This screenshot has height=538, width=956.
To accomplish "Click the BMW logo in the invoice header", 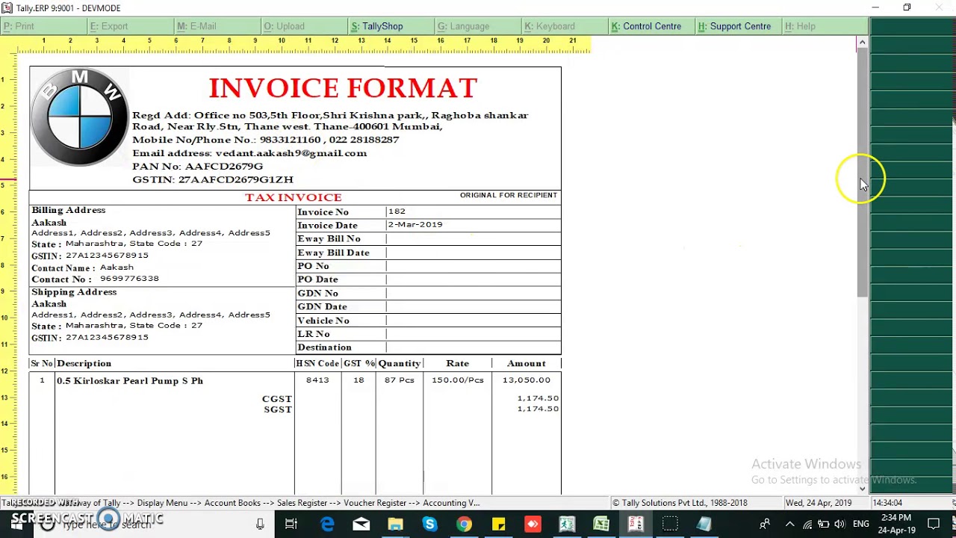I will 79,117.
